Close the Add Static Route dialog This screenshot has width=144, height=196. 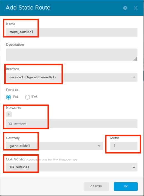coord(135,8)
